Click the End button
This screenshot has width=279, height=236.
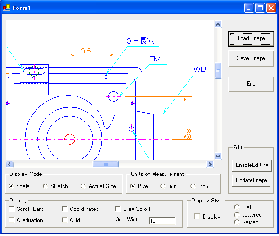pyautogui.click(x=251, y=84)
